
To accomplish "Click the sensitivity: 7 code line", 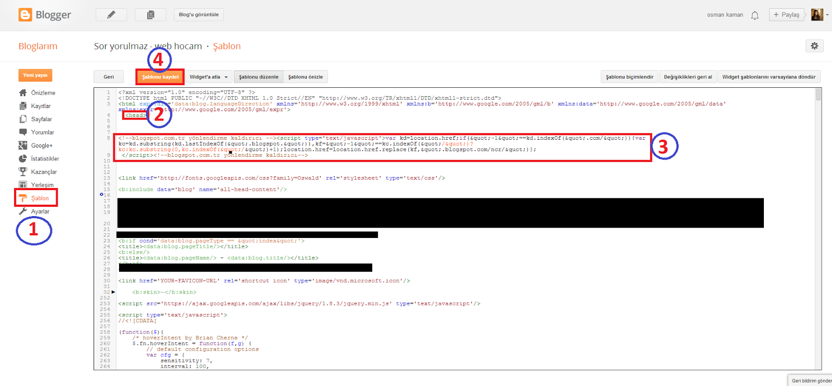I will [186, 361].
